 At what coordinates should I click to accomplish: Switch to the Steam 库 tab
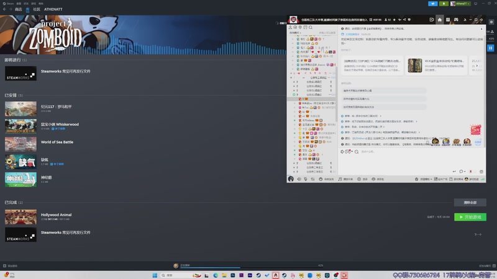(27, 9)
